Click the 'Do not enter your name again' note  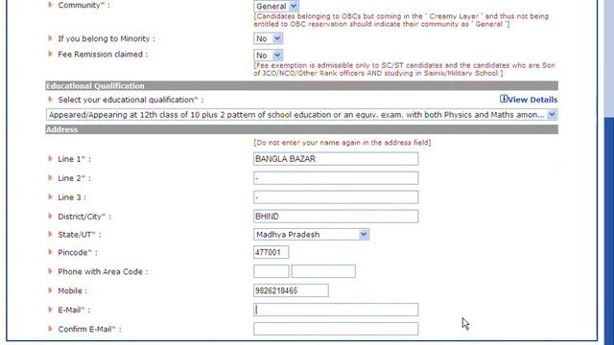point(342,143)
